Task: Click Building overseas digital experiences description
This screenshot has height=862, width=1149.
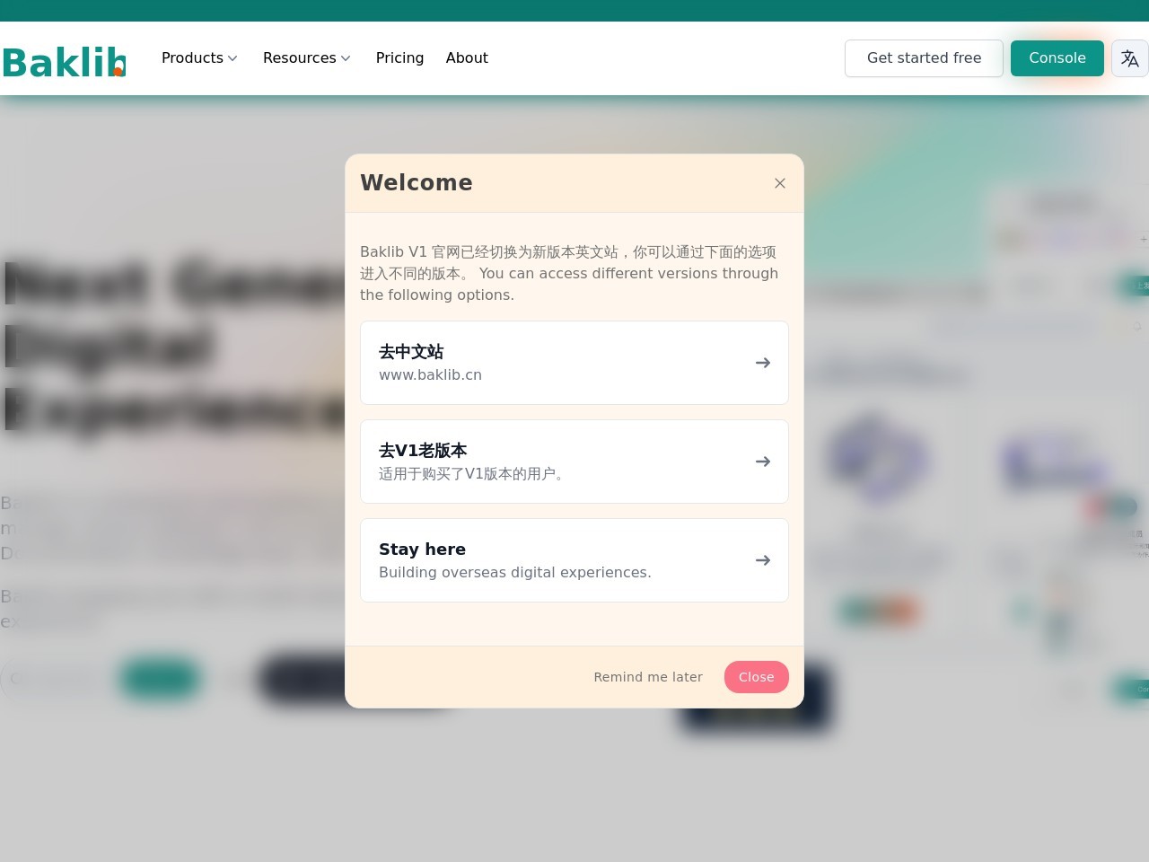Action: coord(515,573)
